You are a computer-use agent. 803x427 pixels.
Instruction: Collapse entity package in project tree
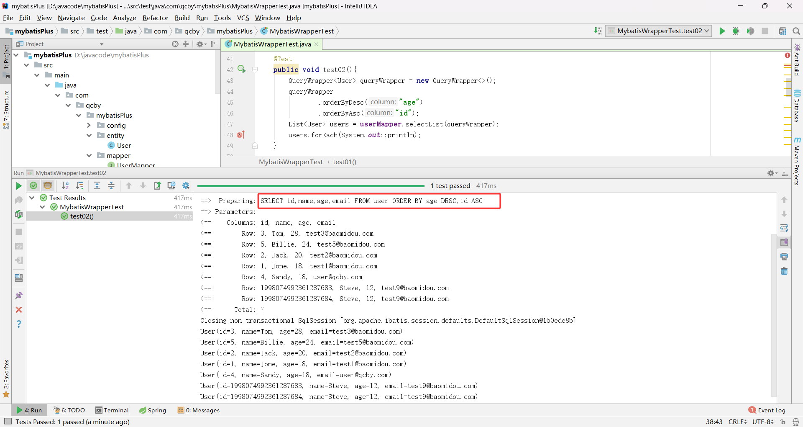tap(89, 135)
